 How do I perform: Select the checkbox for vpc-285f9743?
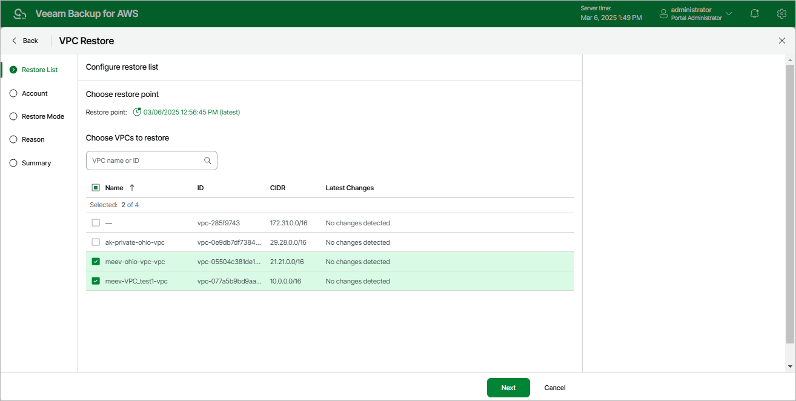(95, 222)
